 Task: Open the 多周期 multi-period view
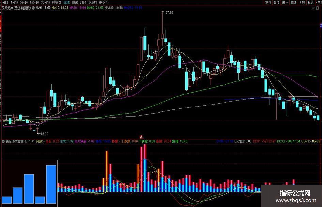coord(92,2)
